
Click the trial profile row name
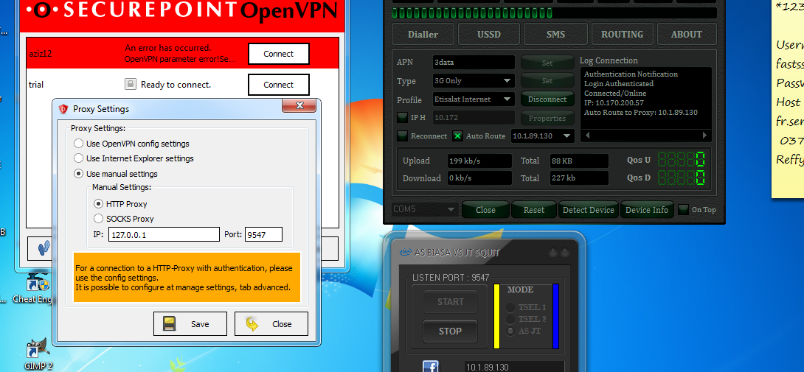(36, 85)
